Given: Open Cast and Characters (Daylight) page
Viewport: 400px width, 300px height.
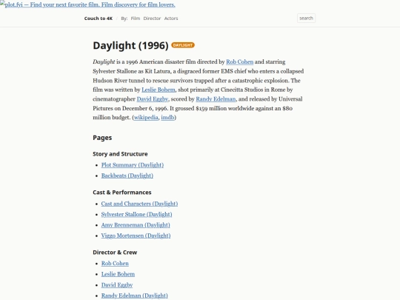Looking at the screenshot, I should tap(139, 204).
